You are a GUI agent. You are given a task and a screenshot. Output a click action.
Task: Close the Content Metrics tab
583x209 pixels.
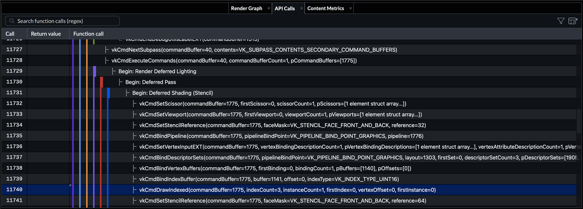click(350, 8)
